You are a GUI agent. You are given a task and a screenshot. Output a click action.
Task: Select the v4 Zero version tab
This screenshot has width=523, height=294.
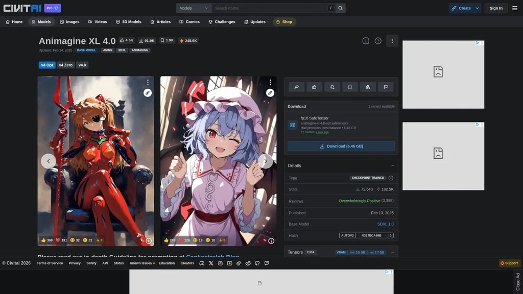[66, 65]
